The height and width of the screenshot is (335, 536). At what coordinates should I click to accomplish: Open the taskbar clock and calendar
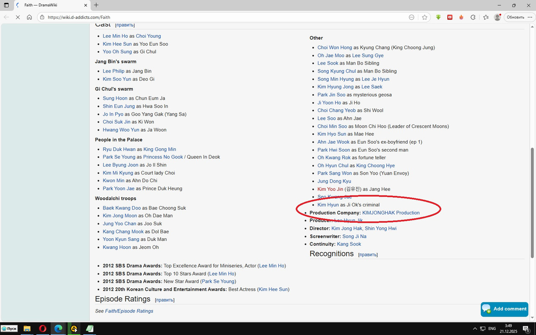pyautogui.click(x=508, y=329)
